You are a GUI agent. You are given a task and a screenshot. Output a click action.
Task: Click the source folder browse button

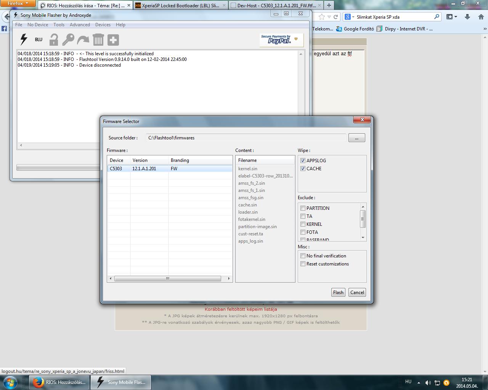pyautogui.click(x=356, y=138)
